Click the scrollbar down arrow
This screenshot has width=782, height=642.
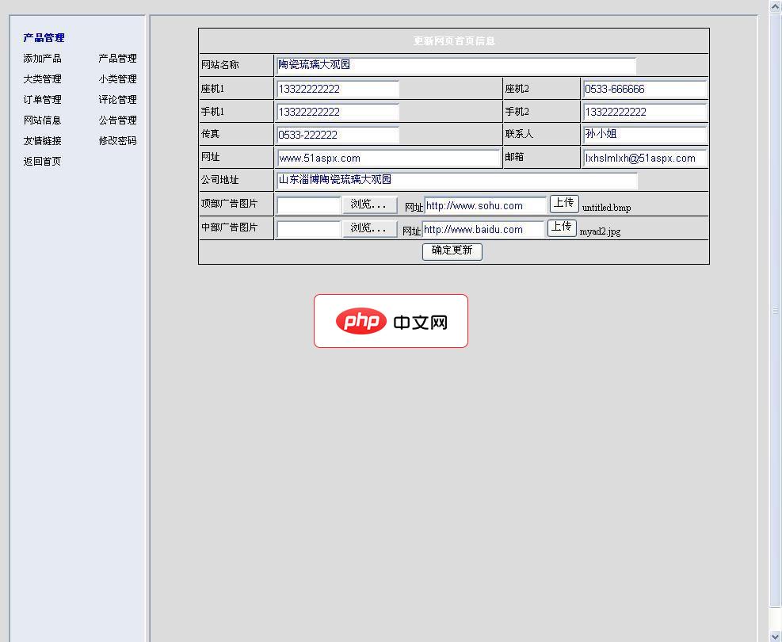776,635
